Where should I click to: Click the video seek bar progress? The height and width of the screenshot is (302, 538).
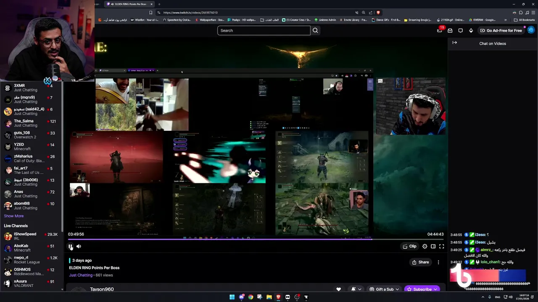pos(256,239)
